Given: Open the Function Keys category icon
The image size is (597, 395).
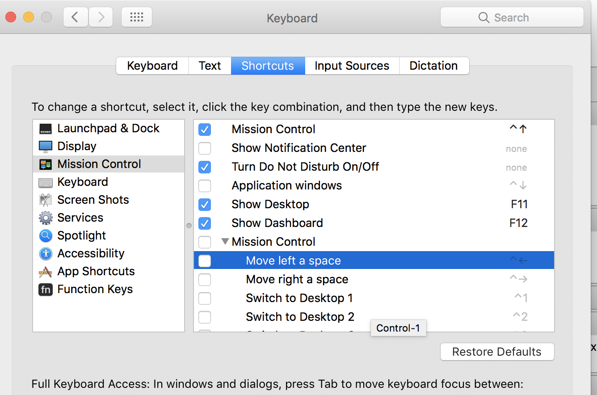Looking at the screenshot, I should click(46, 290).
